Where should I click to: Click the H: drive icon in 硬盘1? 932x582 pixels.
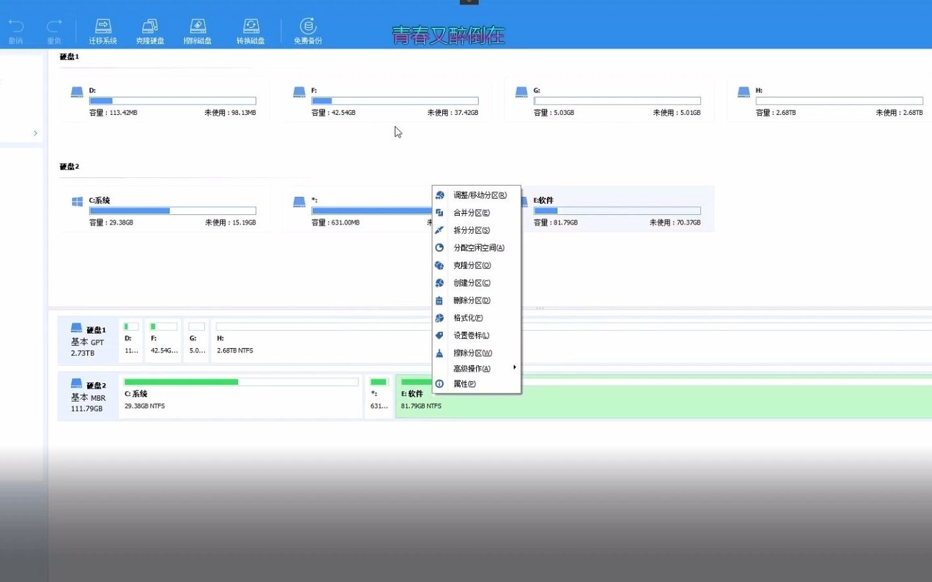[x=744, y=92]
